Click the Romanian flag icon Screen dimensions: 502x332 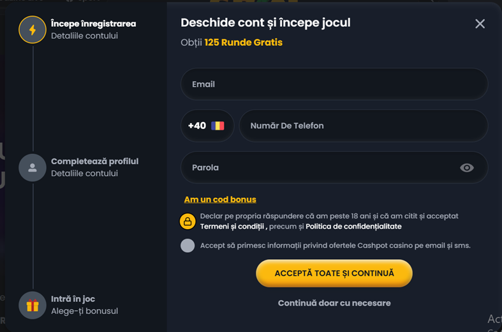click(218, 126)
